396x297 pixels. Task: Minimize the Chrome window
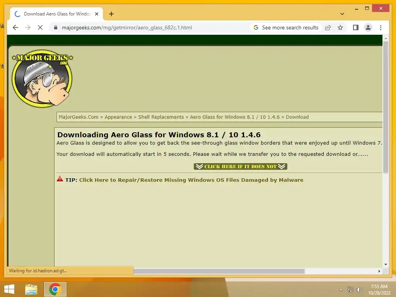coord(356,9)
